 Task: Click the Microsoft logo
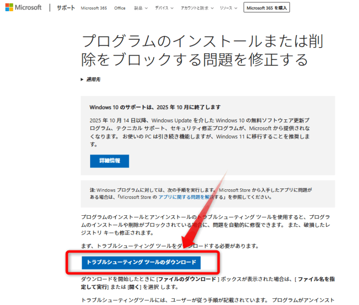click(23, 7)
